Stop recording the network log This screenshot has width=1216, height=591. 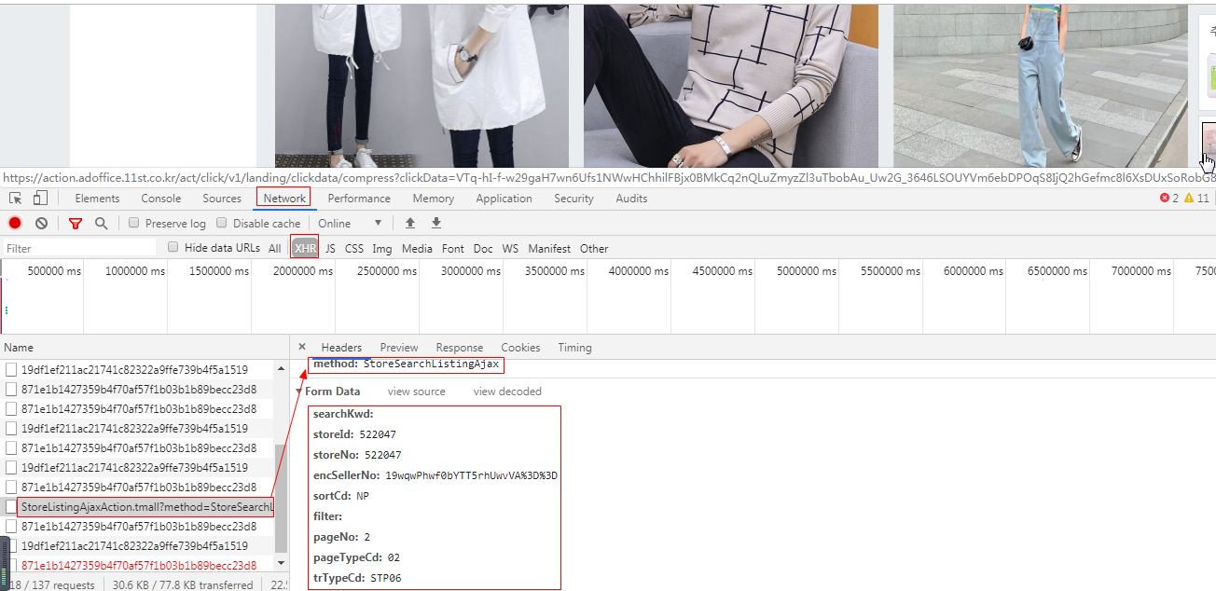point(13,223)
